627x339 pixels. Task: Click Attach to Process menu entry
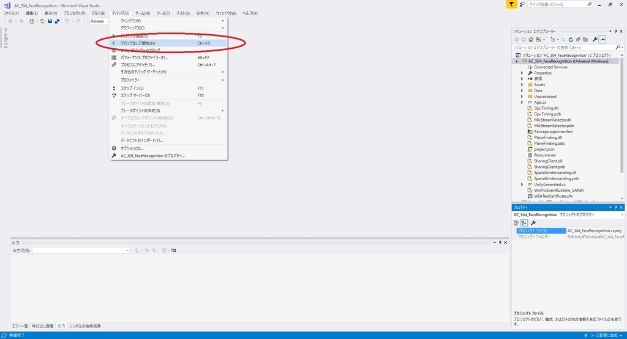pos(168,65)
